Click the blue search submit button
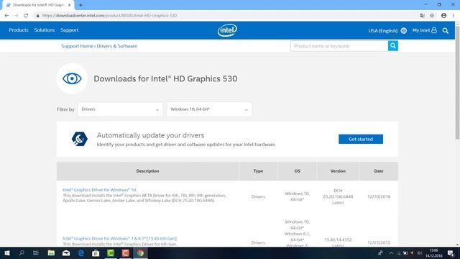 pyautogui.click(x=393, y=46)
